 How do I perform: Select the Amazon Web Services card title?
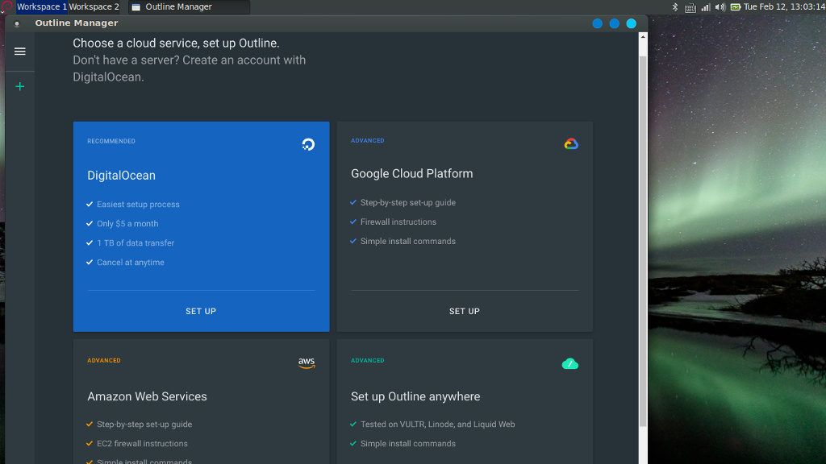point(147,396)
